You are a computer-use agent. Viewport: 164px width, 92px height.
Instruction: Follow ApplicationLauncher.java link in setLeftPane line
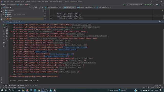(x=61, y=54)
